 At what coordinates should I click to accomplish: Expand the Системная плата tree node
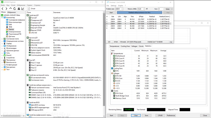(2, 39)
